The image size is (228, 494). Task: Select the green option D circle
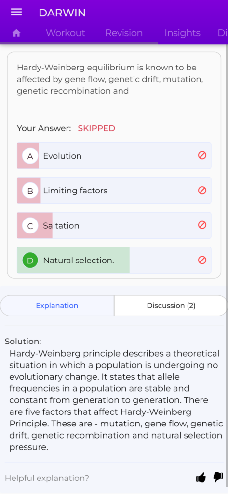click(x=30, y=261)
